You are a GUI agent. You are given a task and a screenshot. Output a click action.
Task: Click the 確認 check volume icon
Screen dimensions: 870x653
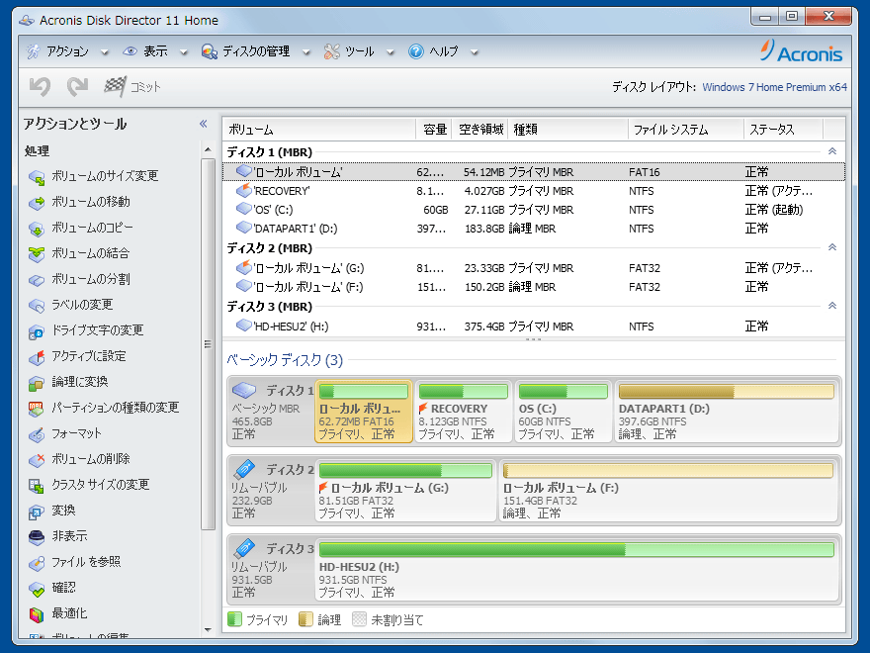tap(37, 589)
